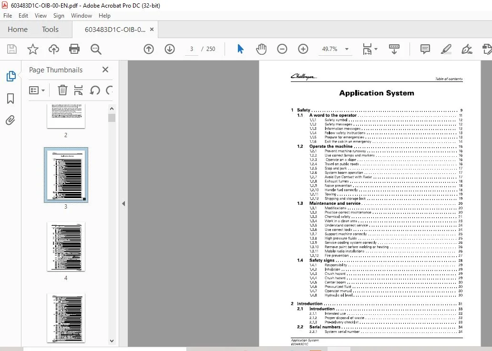Open the View menu

pyautogui.click(x=41, y=16)
